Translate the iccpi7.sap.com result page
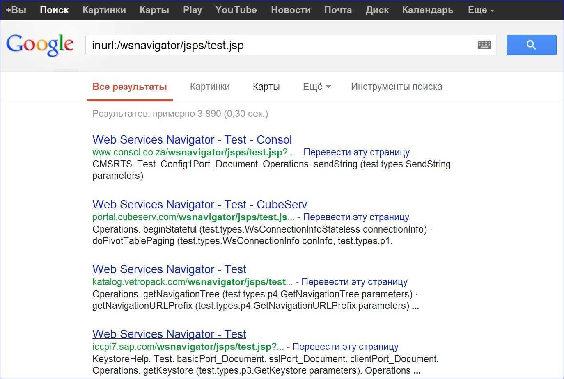This screenshot has height=379, width=564. (345, 347)
